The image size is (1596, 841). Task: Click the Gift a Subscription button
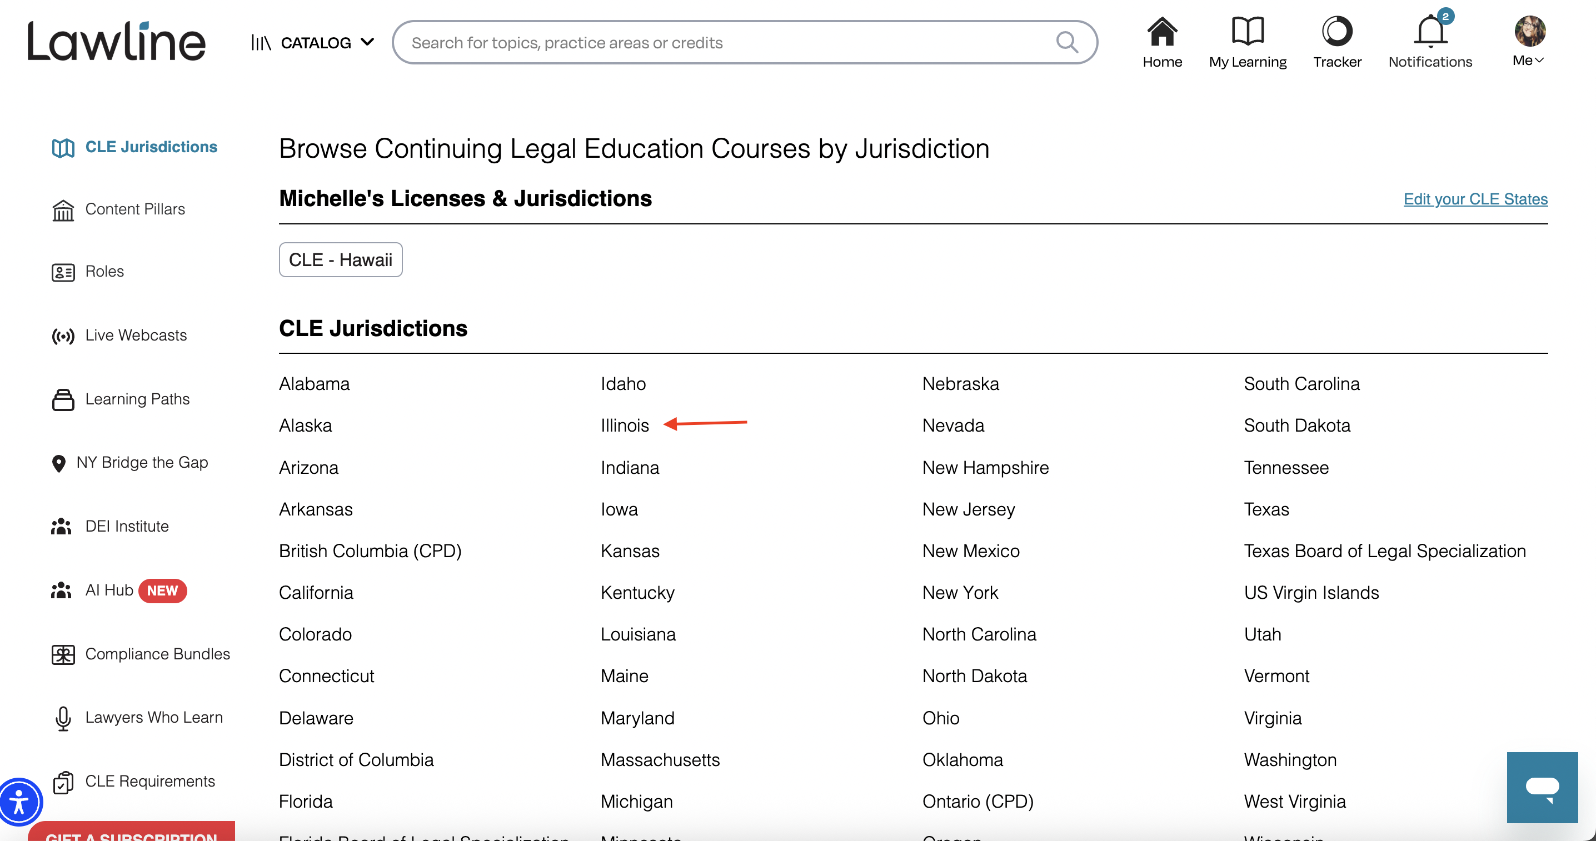tap(131, 832)
